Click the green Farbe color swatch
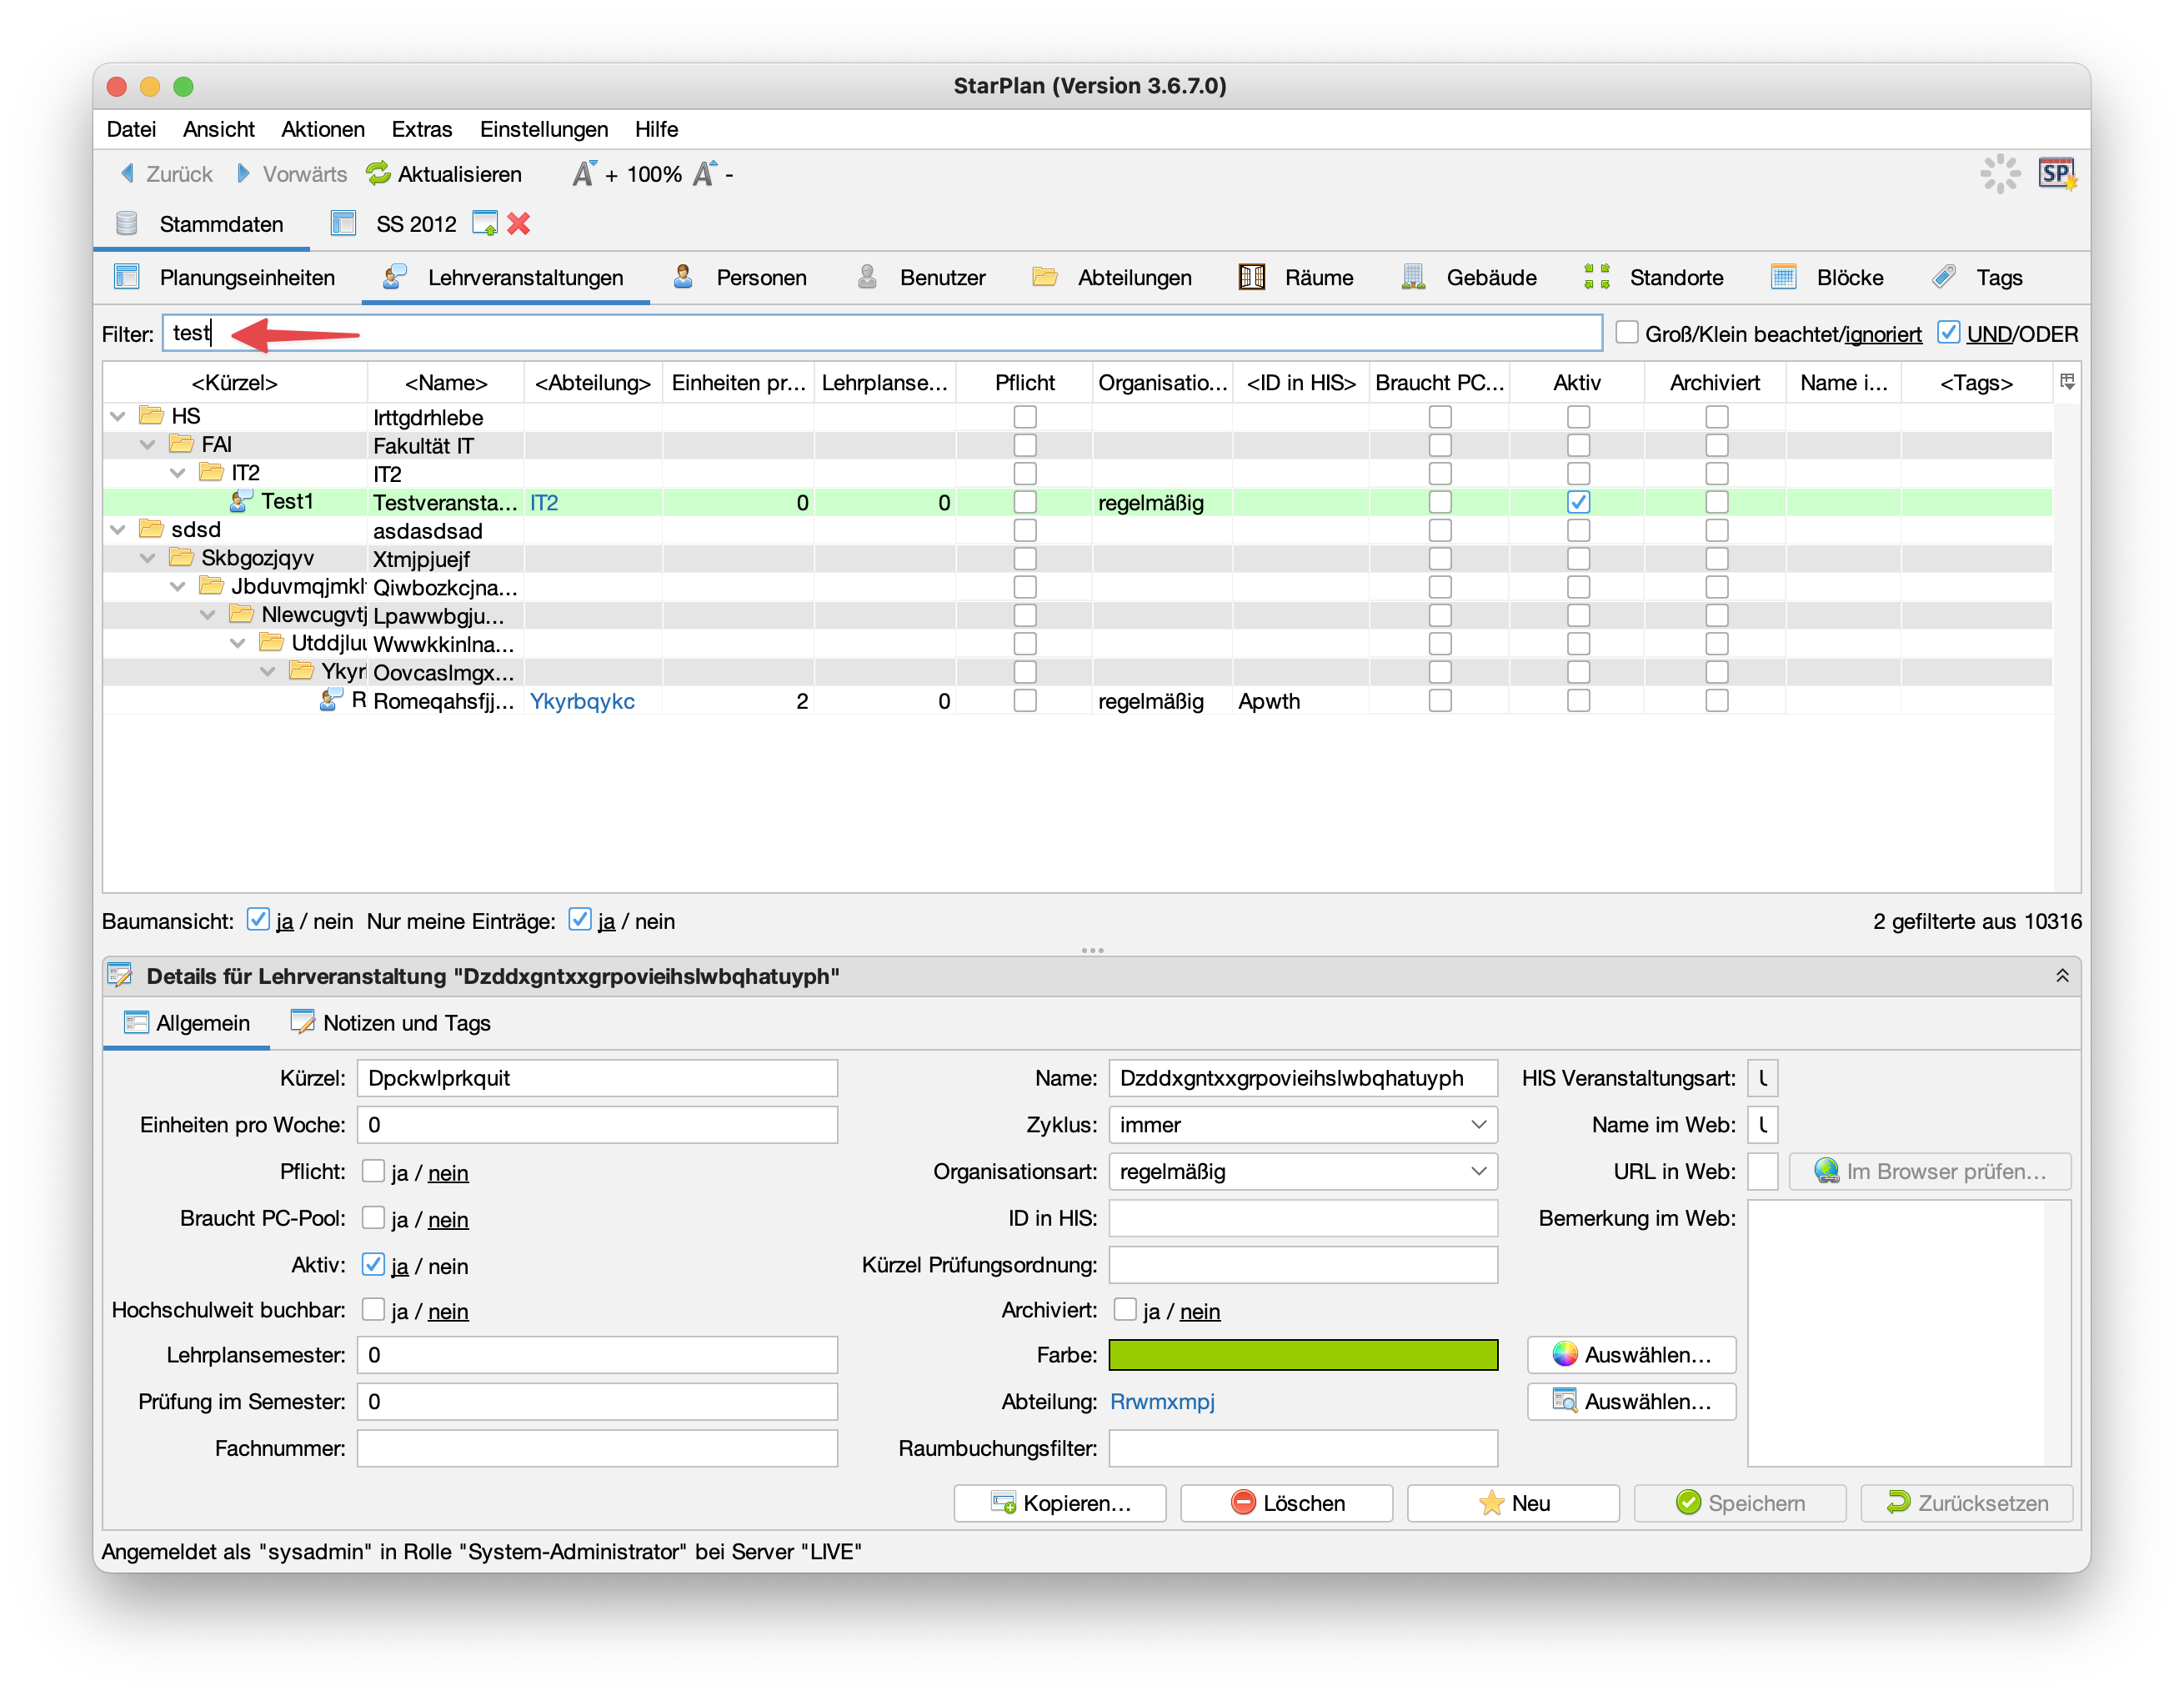This screenshot has height=1696, width=2184. (x=1302, y=1355)
